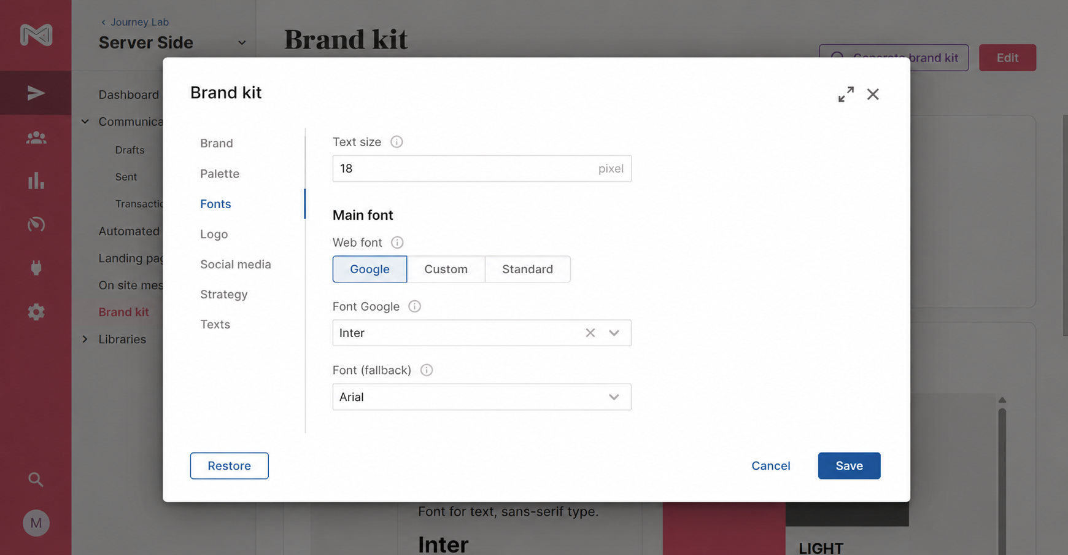Click the paper plane campaigns icon in sidebar

[x=36, y=93]
